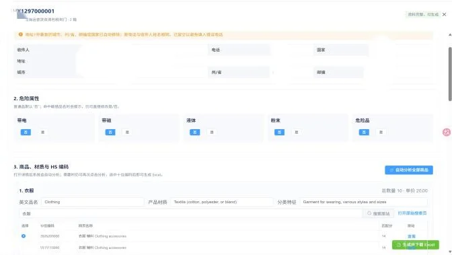The width and height of the screenshot is (452, 255).
Task: Click the 资料完整 status badge
Action: (x=422, y=14)
